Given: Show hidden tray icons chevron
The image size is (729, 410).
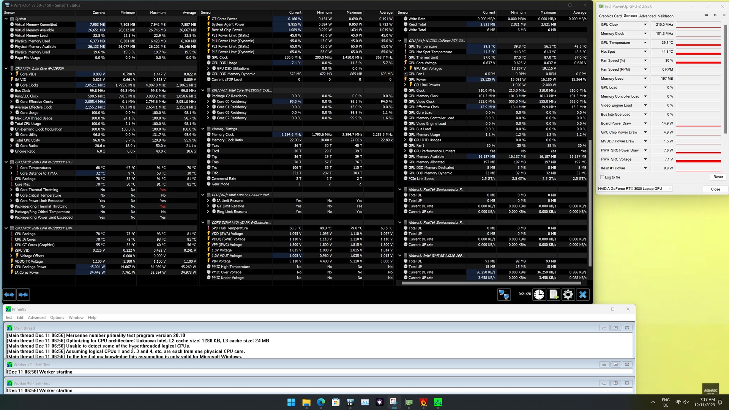Looking at the screenshot, I should [x=653, y=402].
